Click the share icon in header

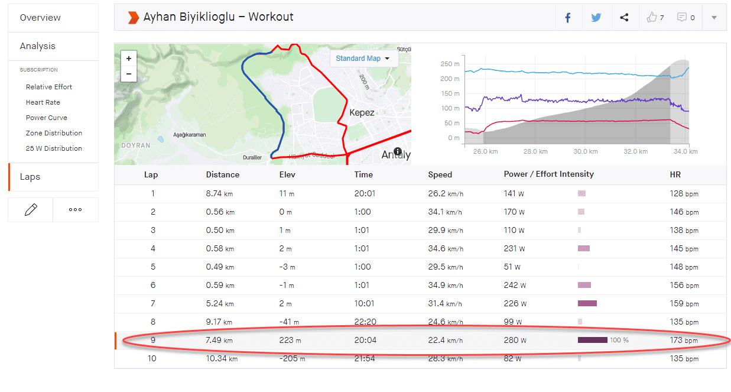624,18
